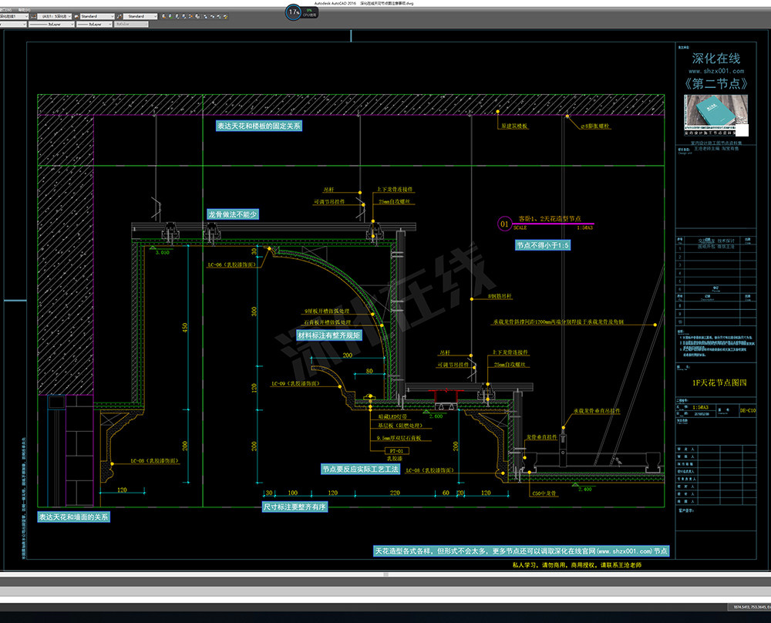Image resolution: width=771 pixels, height=623 pixels.
Task: Click the 石膏板开槽倒弧处理 label
Action: 327,322
